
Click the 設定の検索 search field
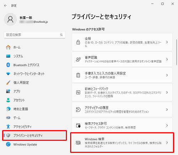(x=35, y=35)
